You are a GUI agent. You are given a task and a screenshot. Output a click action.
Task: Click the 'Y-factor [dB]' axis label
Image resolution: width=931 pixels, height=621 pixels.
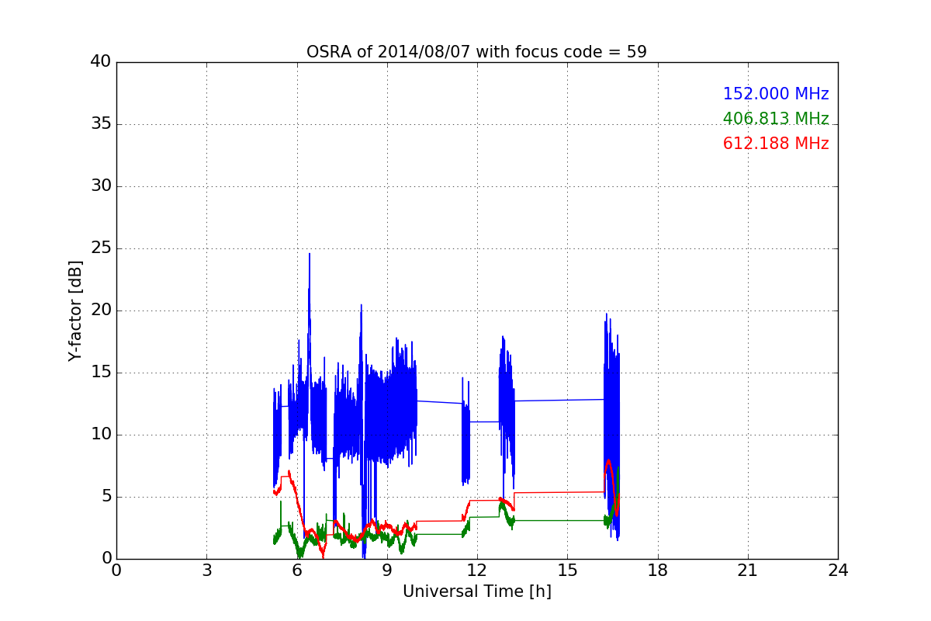point(75,310)
